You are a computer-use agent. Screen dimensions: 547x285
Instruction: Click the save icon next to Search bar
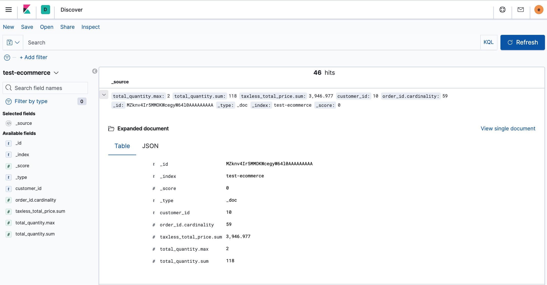9,42
